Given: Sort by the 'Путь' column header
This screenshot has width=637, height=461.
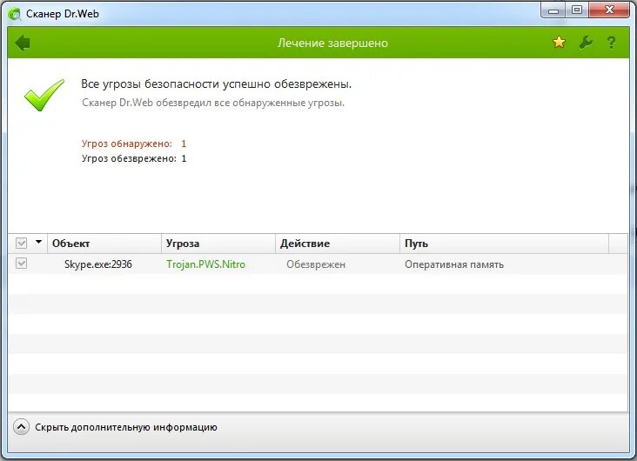Looking at the screenshot, I should pyautogui.click(x=504, y=244).
